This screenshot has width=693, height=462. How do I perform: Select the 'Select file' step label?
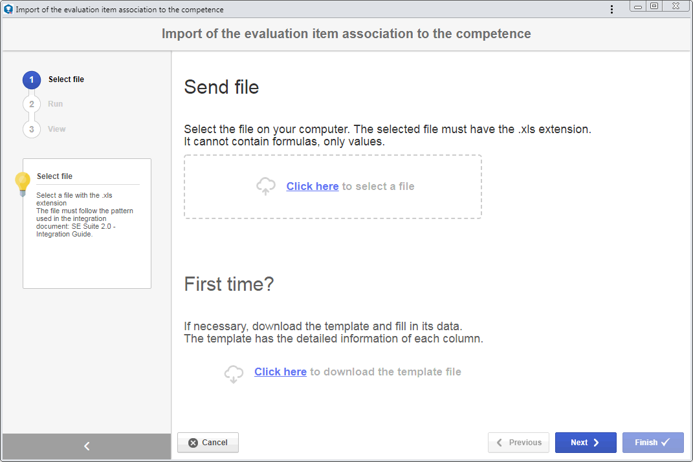(66, 79)
